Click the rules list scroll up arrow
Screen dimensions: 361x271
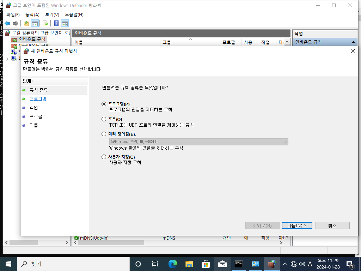287,42
